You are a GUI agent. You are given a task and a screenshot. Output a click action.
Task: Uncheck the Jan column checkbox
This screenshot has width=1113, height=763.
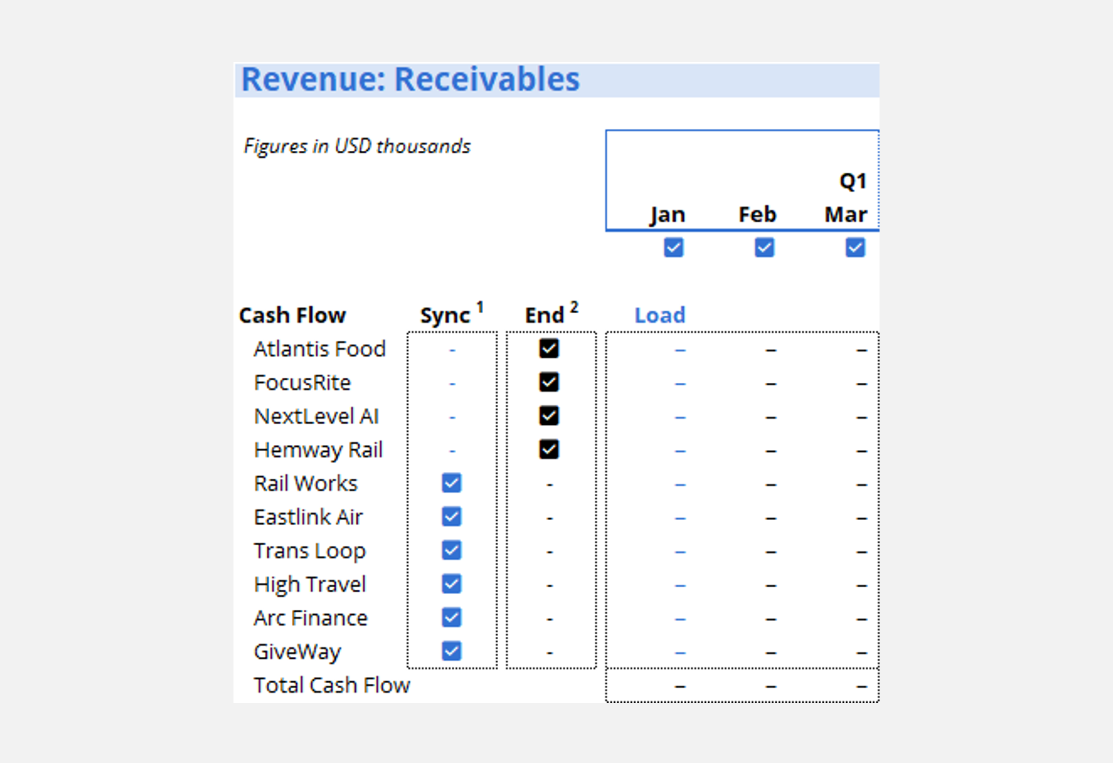(673, 247)
